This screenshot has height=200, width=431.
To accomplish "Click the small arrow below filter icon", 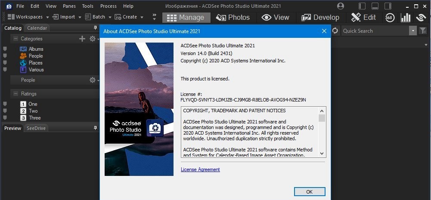I will [426, 45].
